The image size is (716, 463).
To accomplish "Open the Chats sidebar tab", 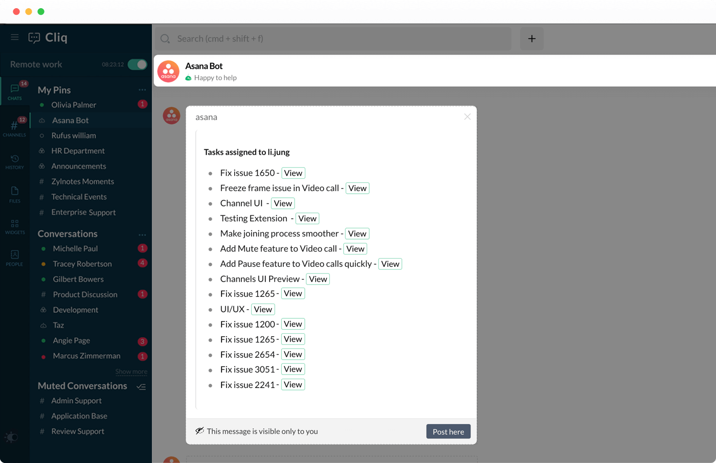I will tap(15, 91).
